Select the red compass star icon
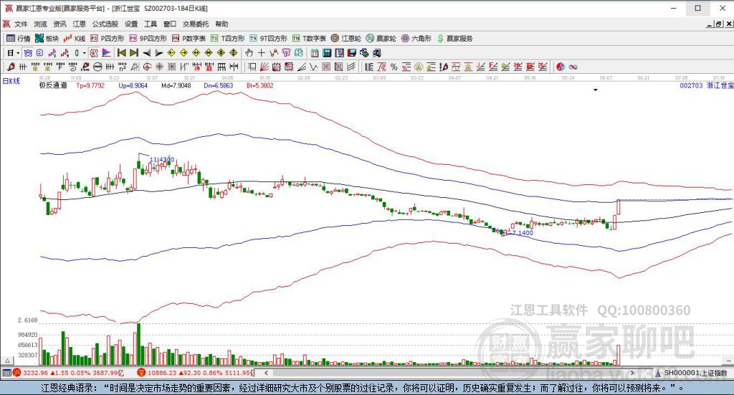734x395 pixels. [x=159, y=67]
